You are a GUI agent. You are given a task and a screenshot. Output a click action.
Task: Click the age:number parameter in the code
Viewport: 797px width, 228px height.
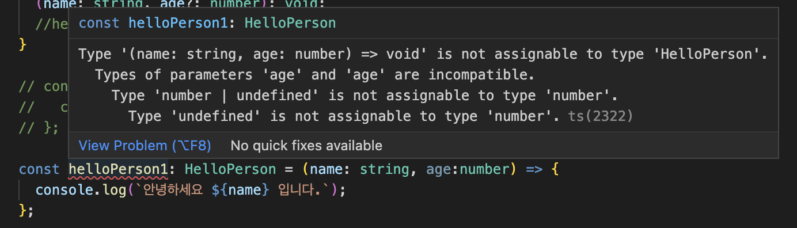pyautogui.click(x=468, y=169)
